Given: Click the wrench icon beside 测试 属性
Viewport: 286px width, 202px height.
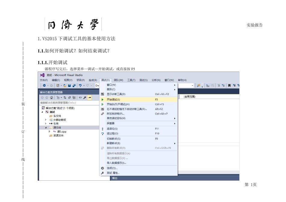Looking at the screenshot, I should 102,173.
